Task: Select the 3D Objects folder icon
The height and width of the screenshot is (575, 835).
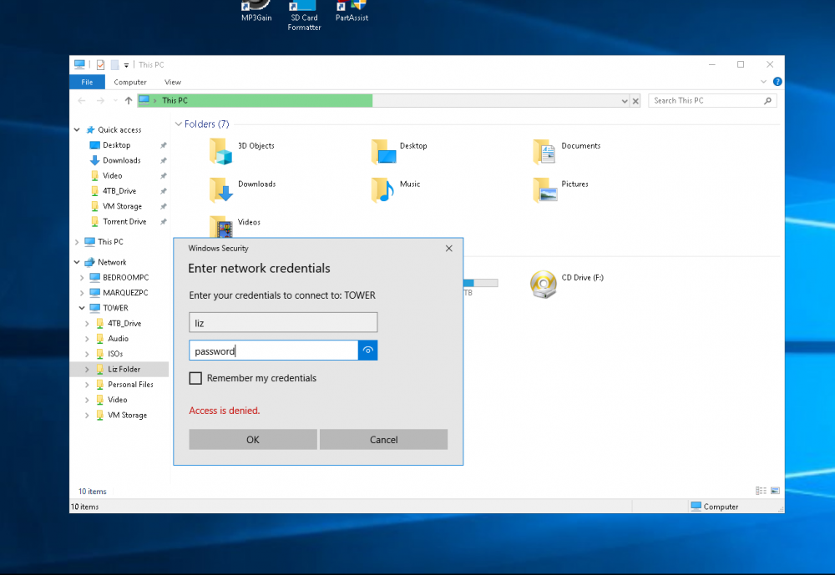Action: [x=220, y=151]
